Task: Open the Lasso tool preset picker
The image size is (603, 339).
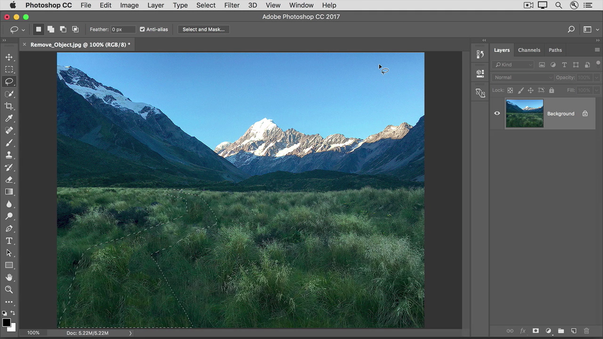Action: (17, 30)
